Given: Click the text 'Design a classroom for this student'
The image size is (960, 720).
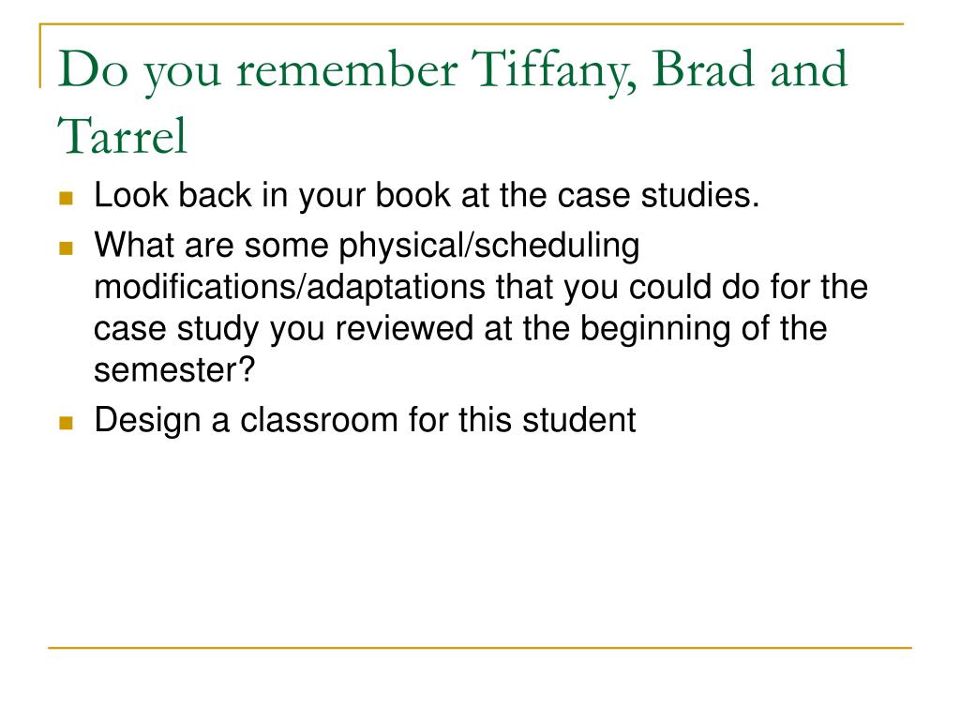Looking at the screenshot, I should tap(365, 420).
